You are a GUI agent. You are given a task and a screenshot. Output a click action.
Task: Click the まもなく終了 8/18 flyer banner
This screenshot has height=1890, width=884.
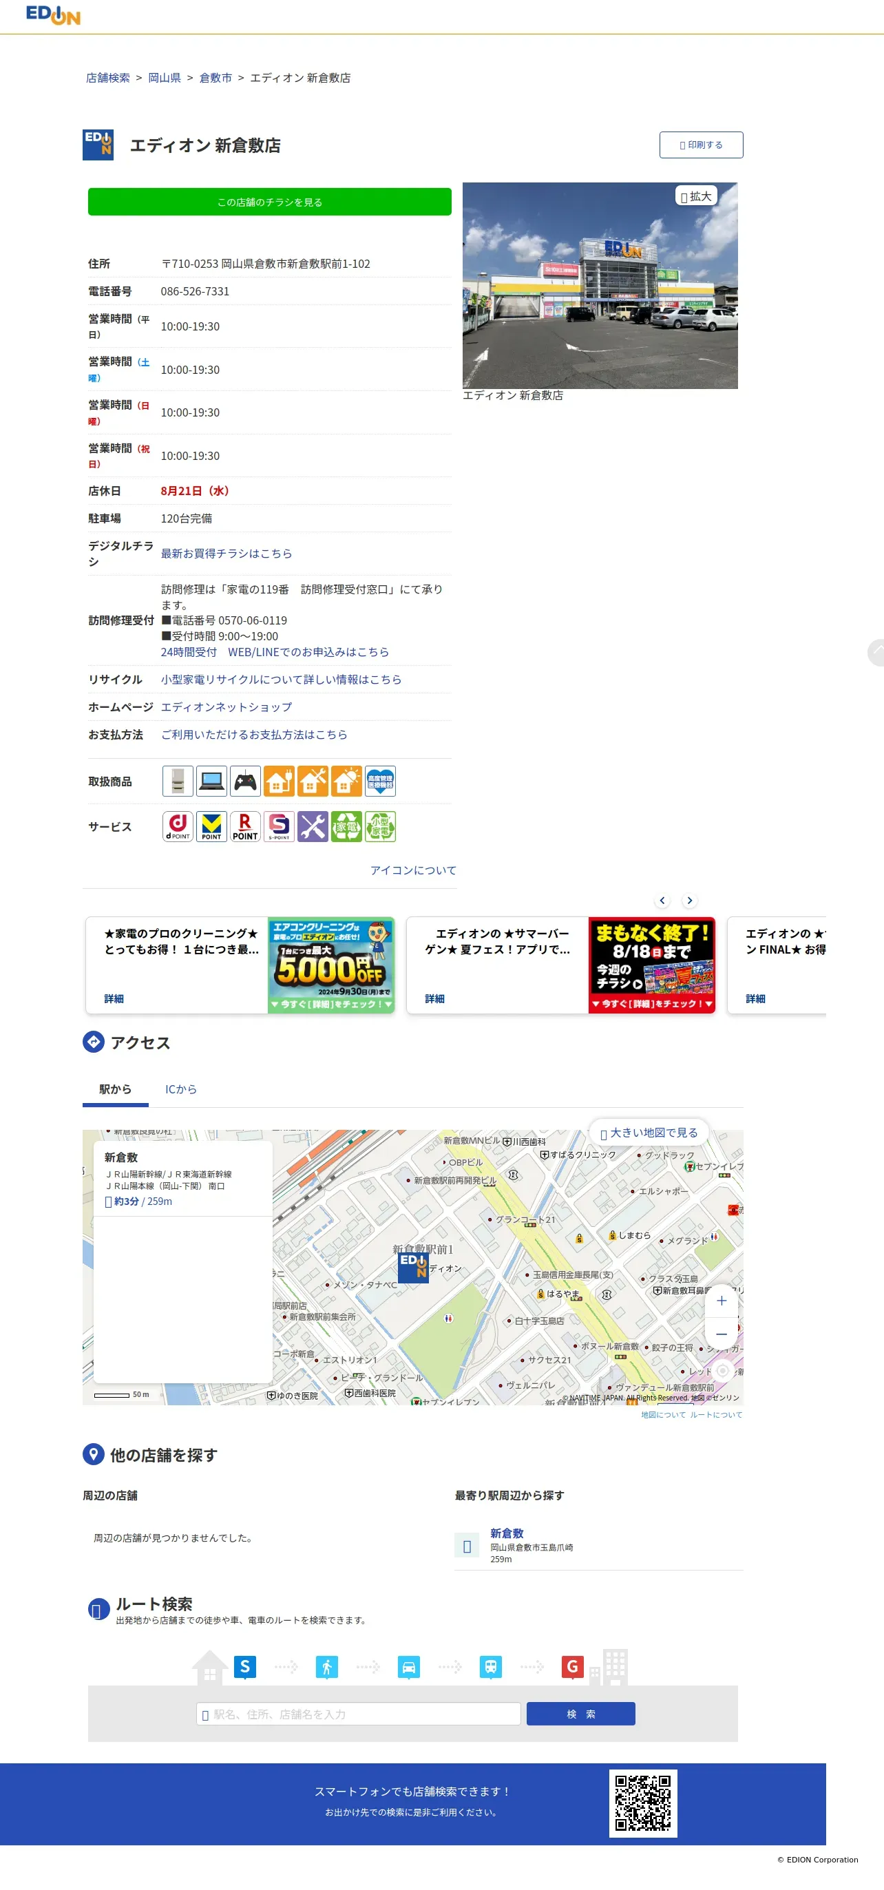(x=651, y=965)
